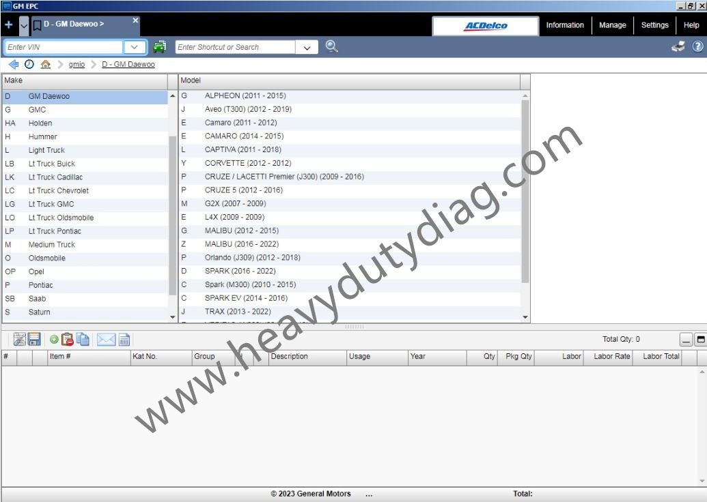Email the list with the envelope icon
Image resolution: width=707 pixels, height=502 pixels.
[106, 340]
